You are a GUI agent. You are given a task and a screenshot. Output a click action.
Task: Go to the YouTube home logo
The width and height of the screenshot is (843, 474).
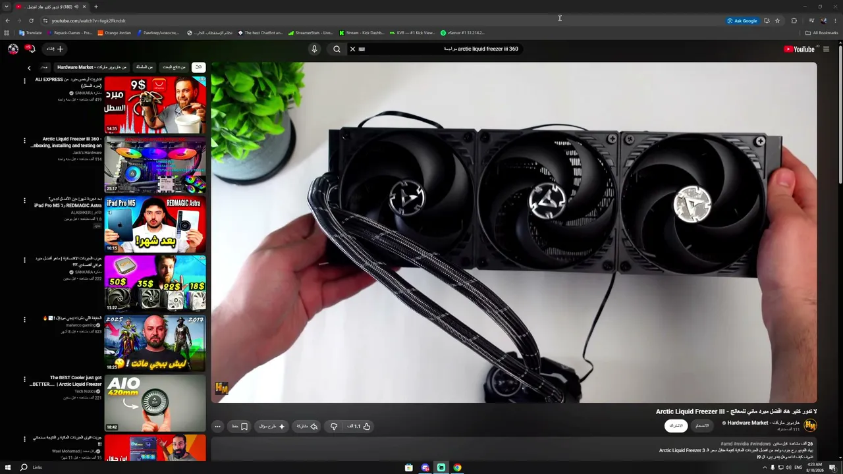click(x=799, y=49)
